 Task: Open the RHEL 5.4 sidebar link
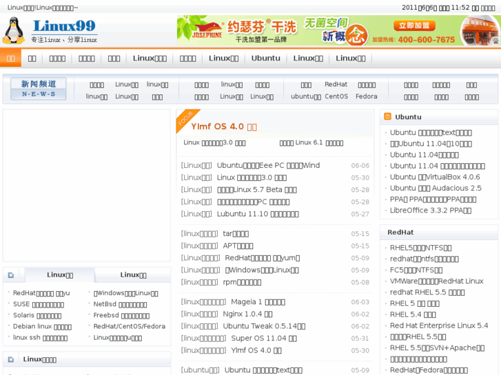click(413, 314)
